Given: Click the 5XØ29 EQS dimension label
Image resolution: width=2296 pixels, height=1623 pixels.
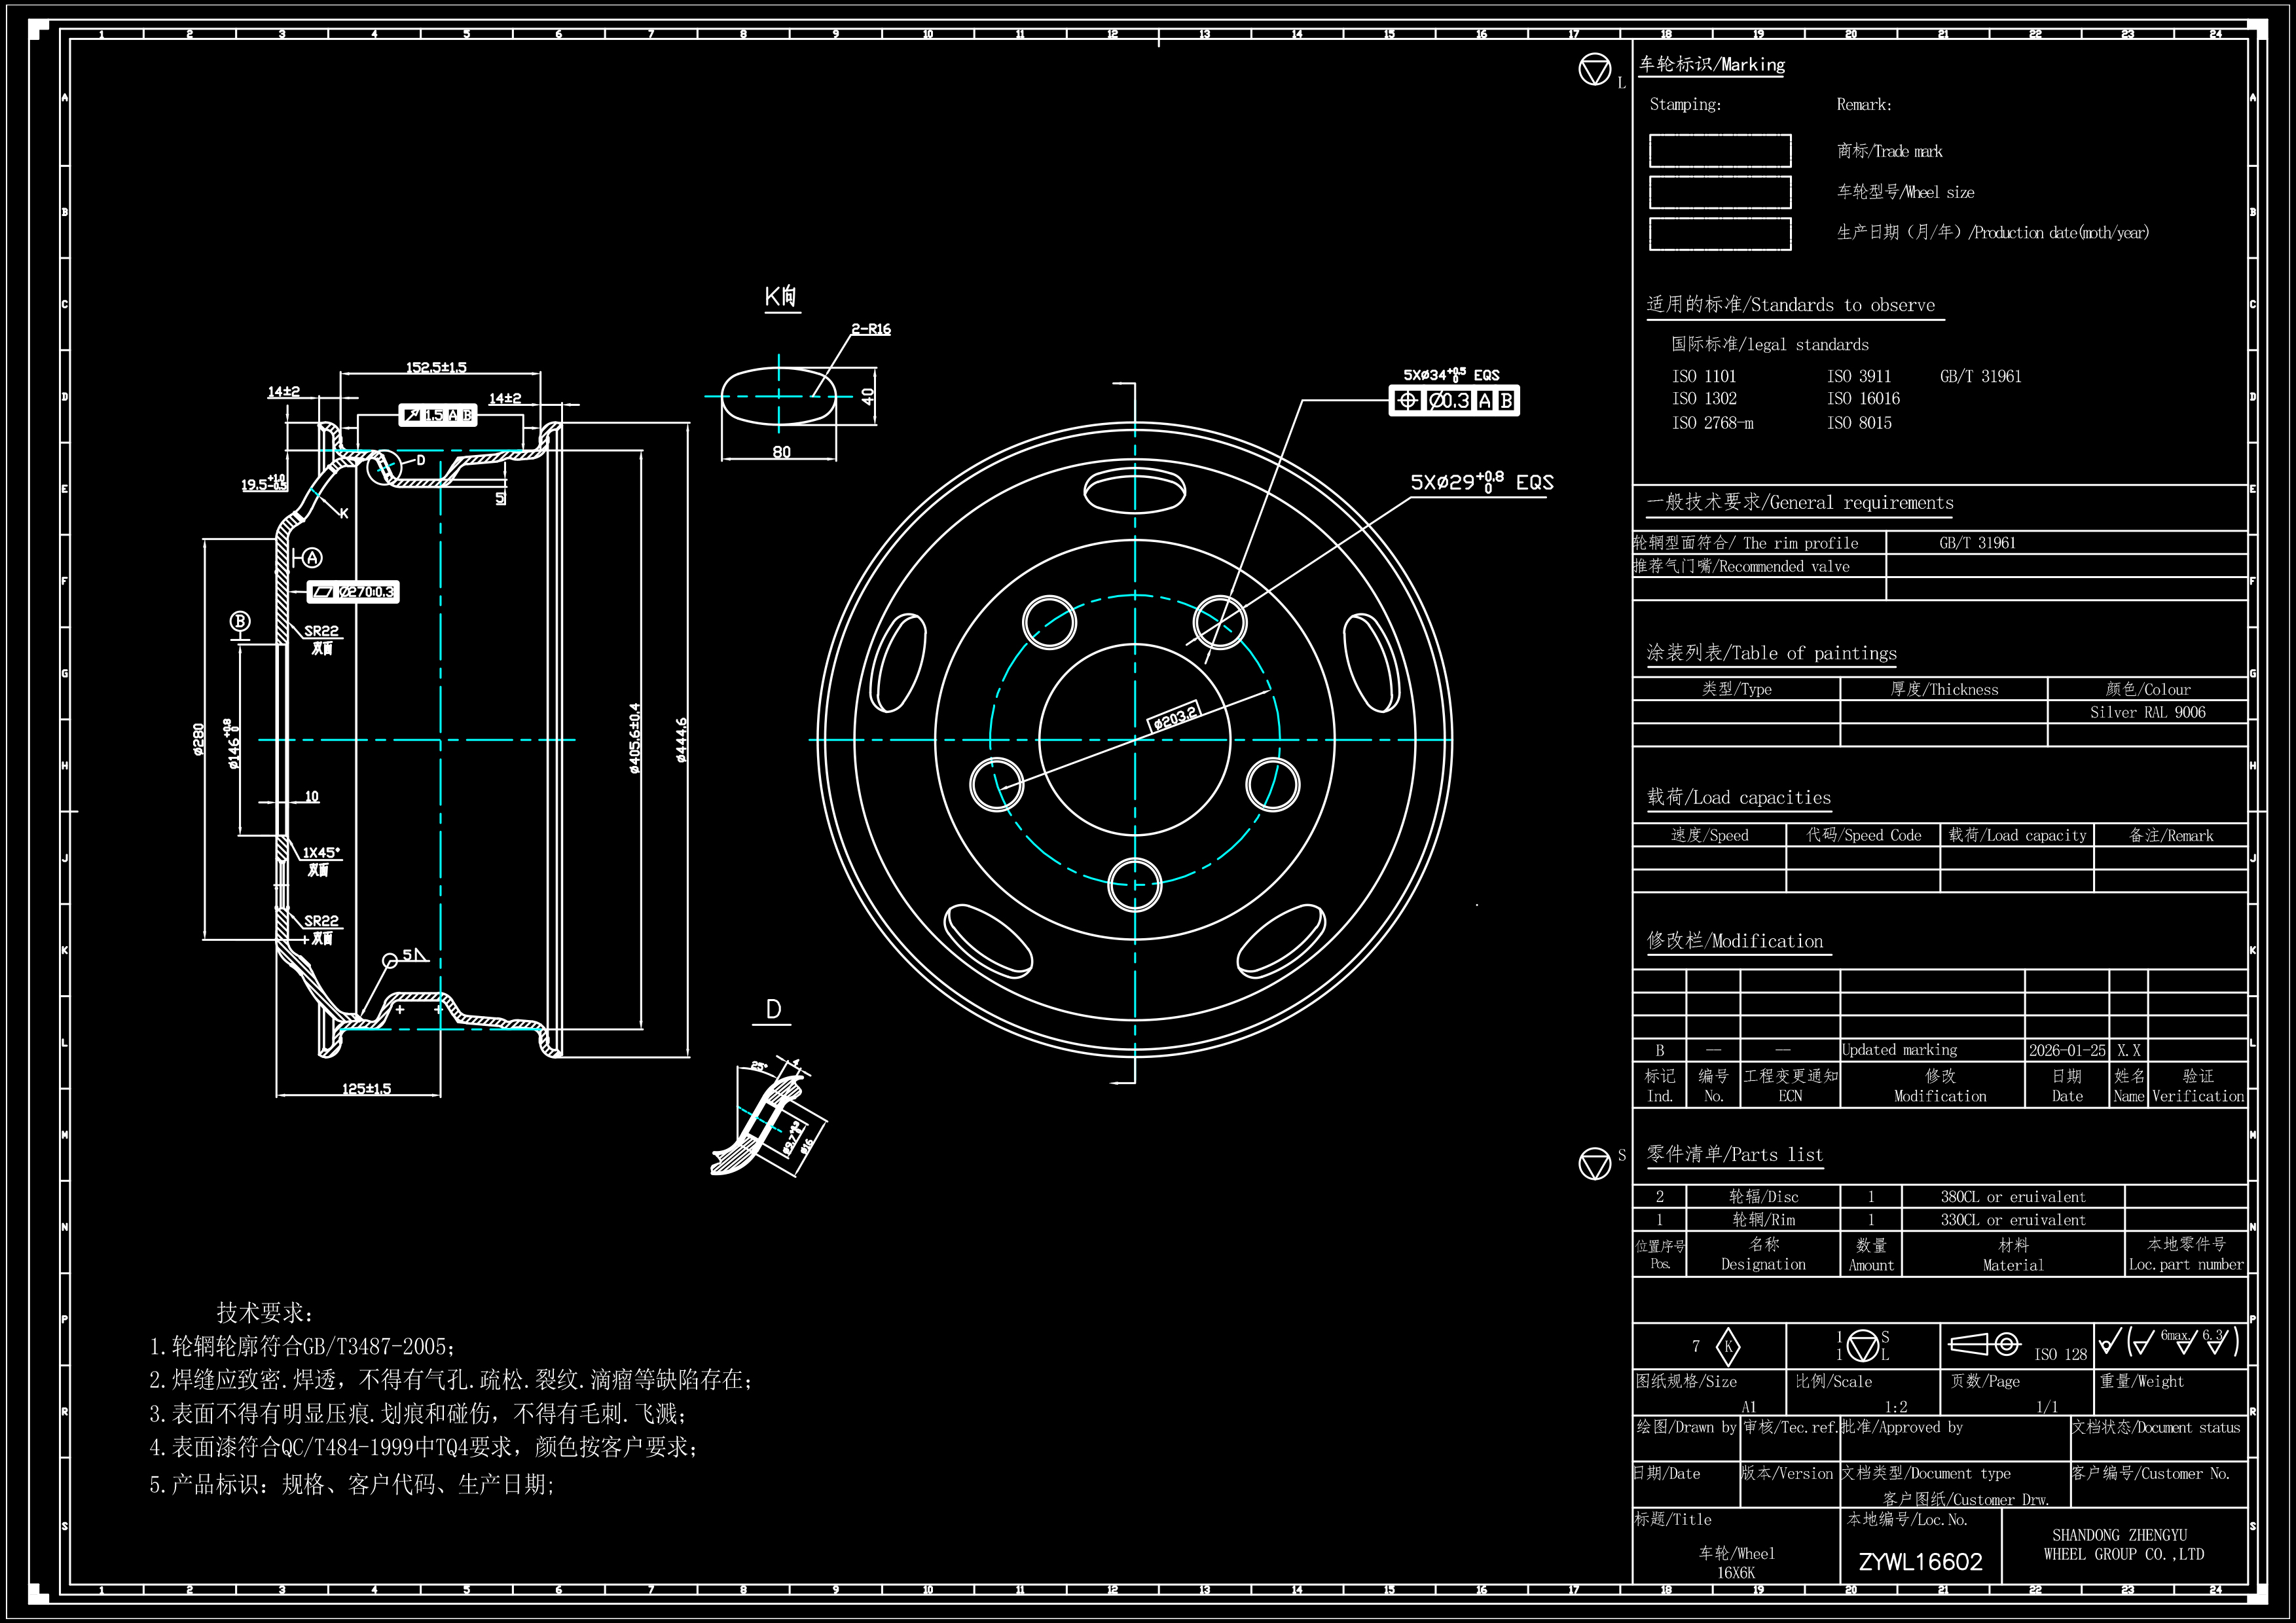Looking at the screenshot, I should pos(1481,482).
